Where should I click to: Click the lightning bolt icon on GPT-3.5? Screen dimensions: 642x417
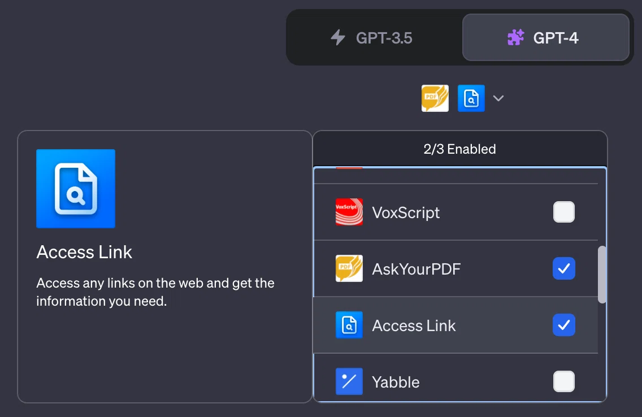point(338,38)
